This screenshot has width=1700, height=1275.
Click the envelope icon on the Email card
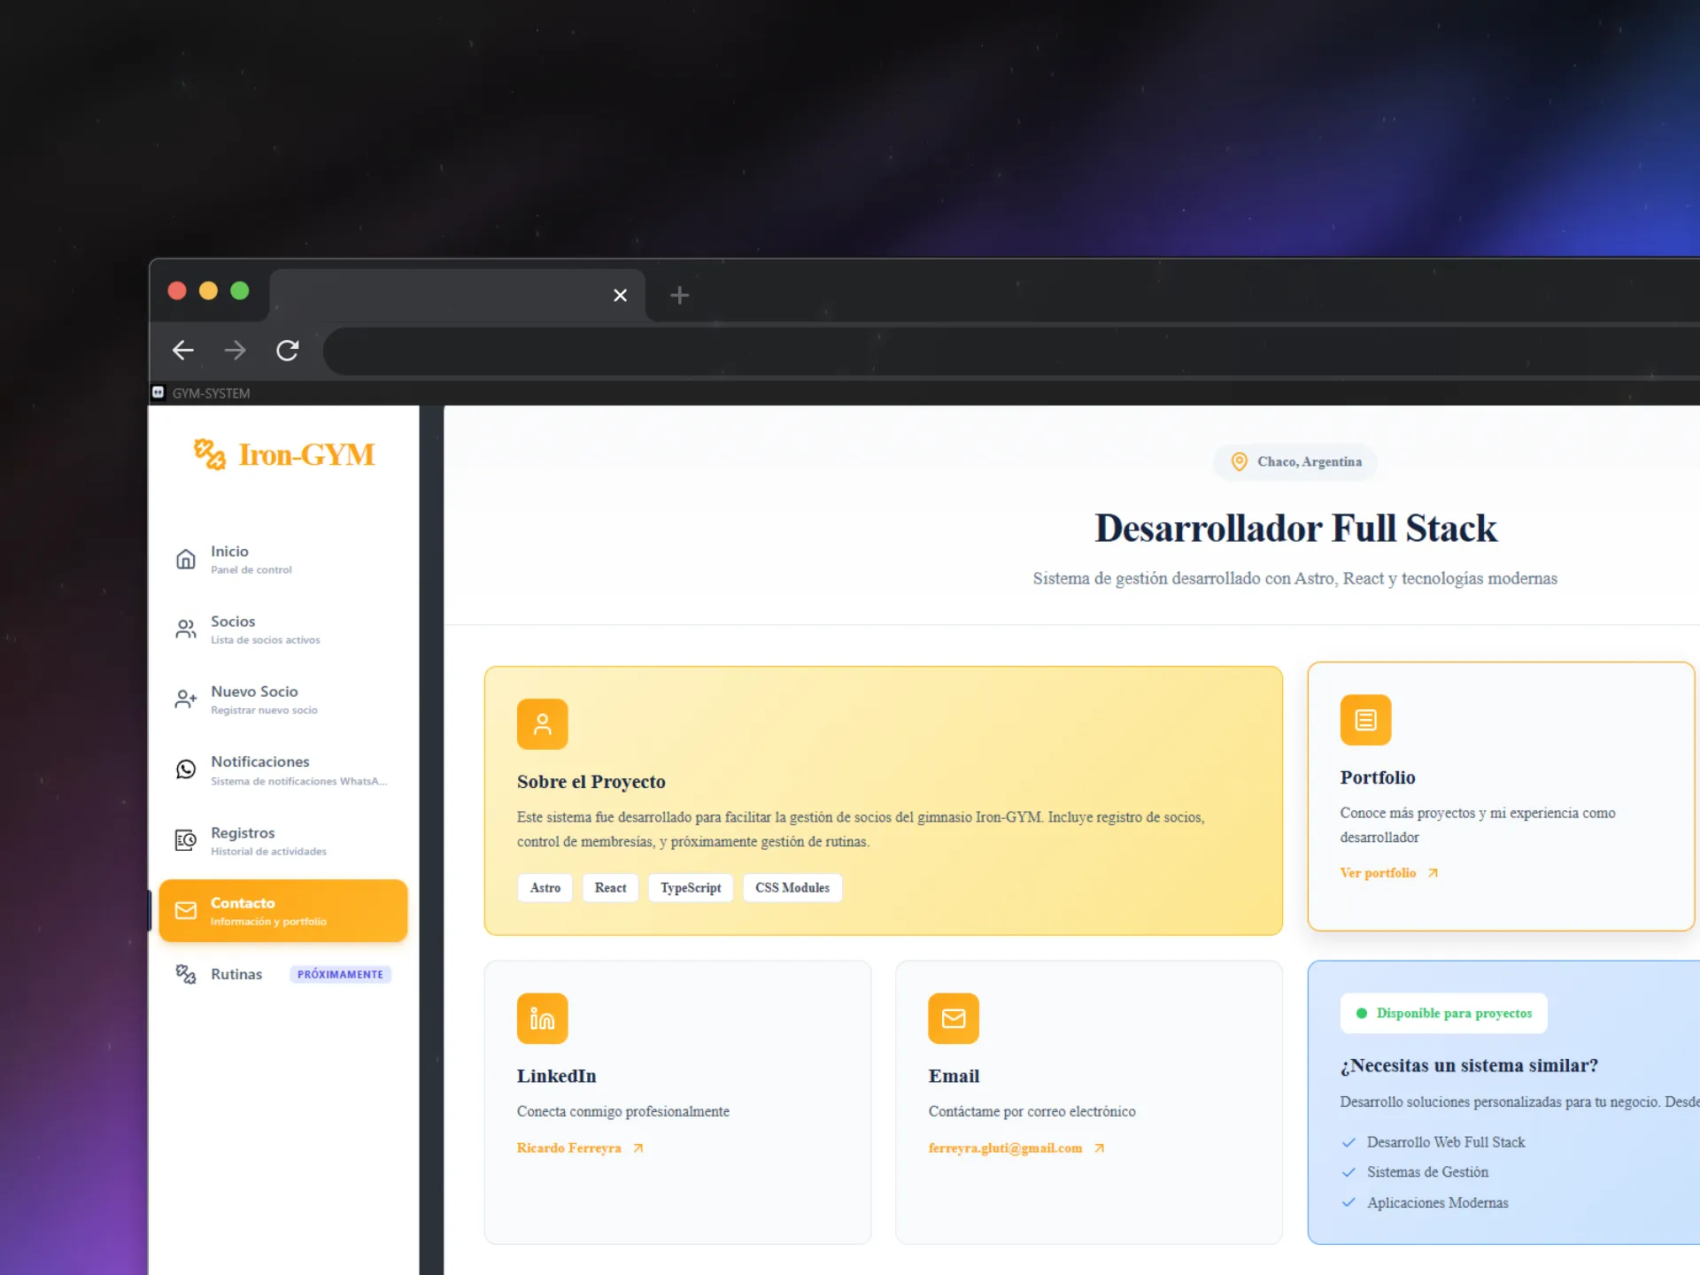coord(954,1018)
